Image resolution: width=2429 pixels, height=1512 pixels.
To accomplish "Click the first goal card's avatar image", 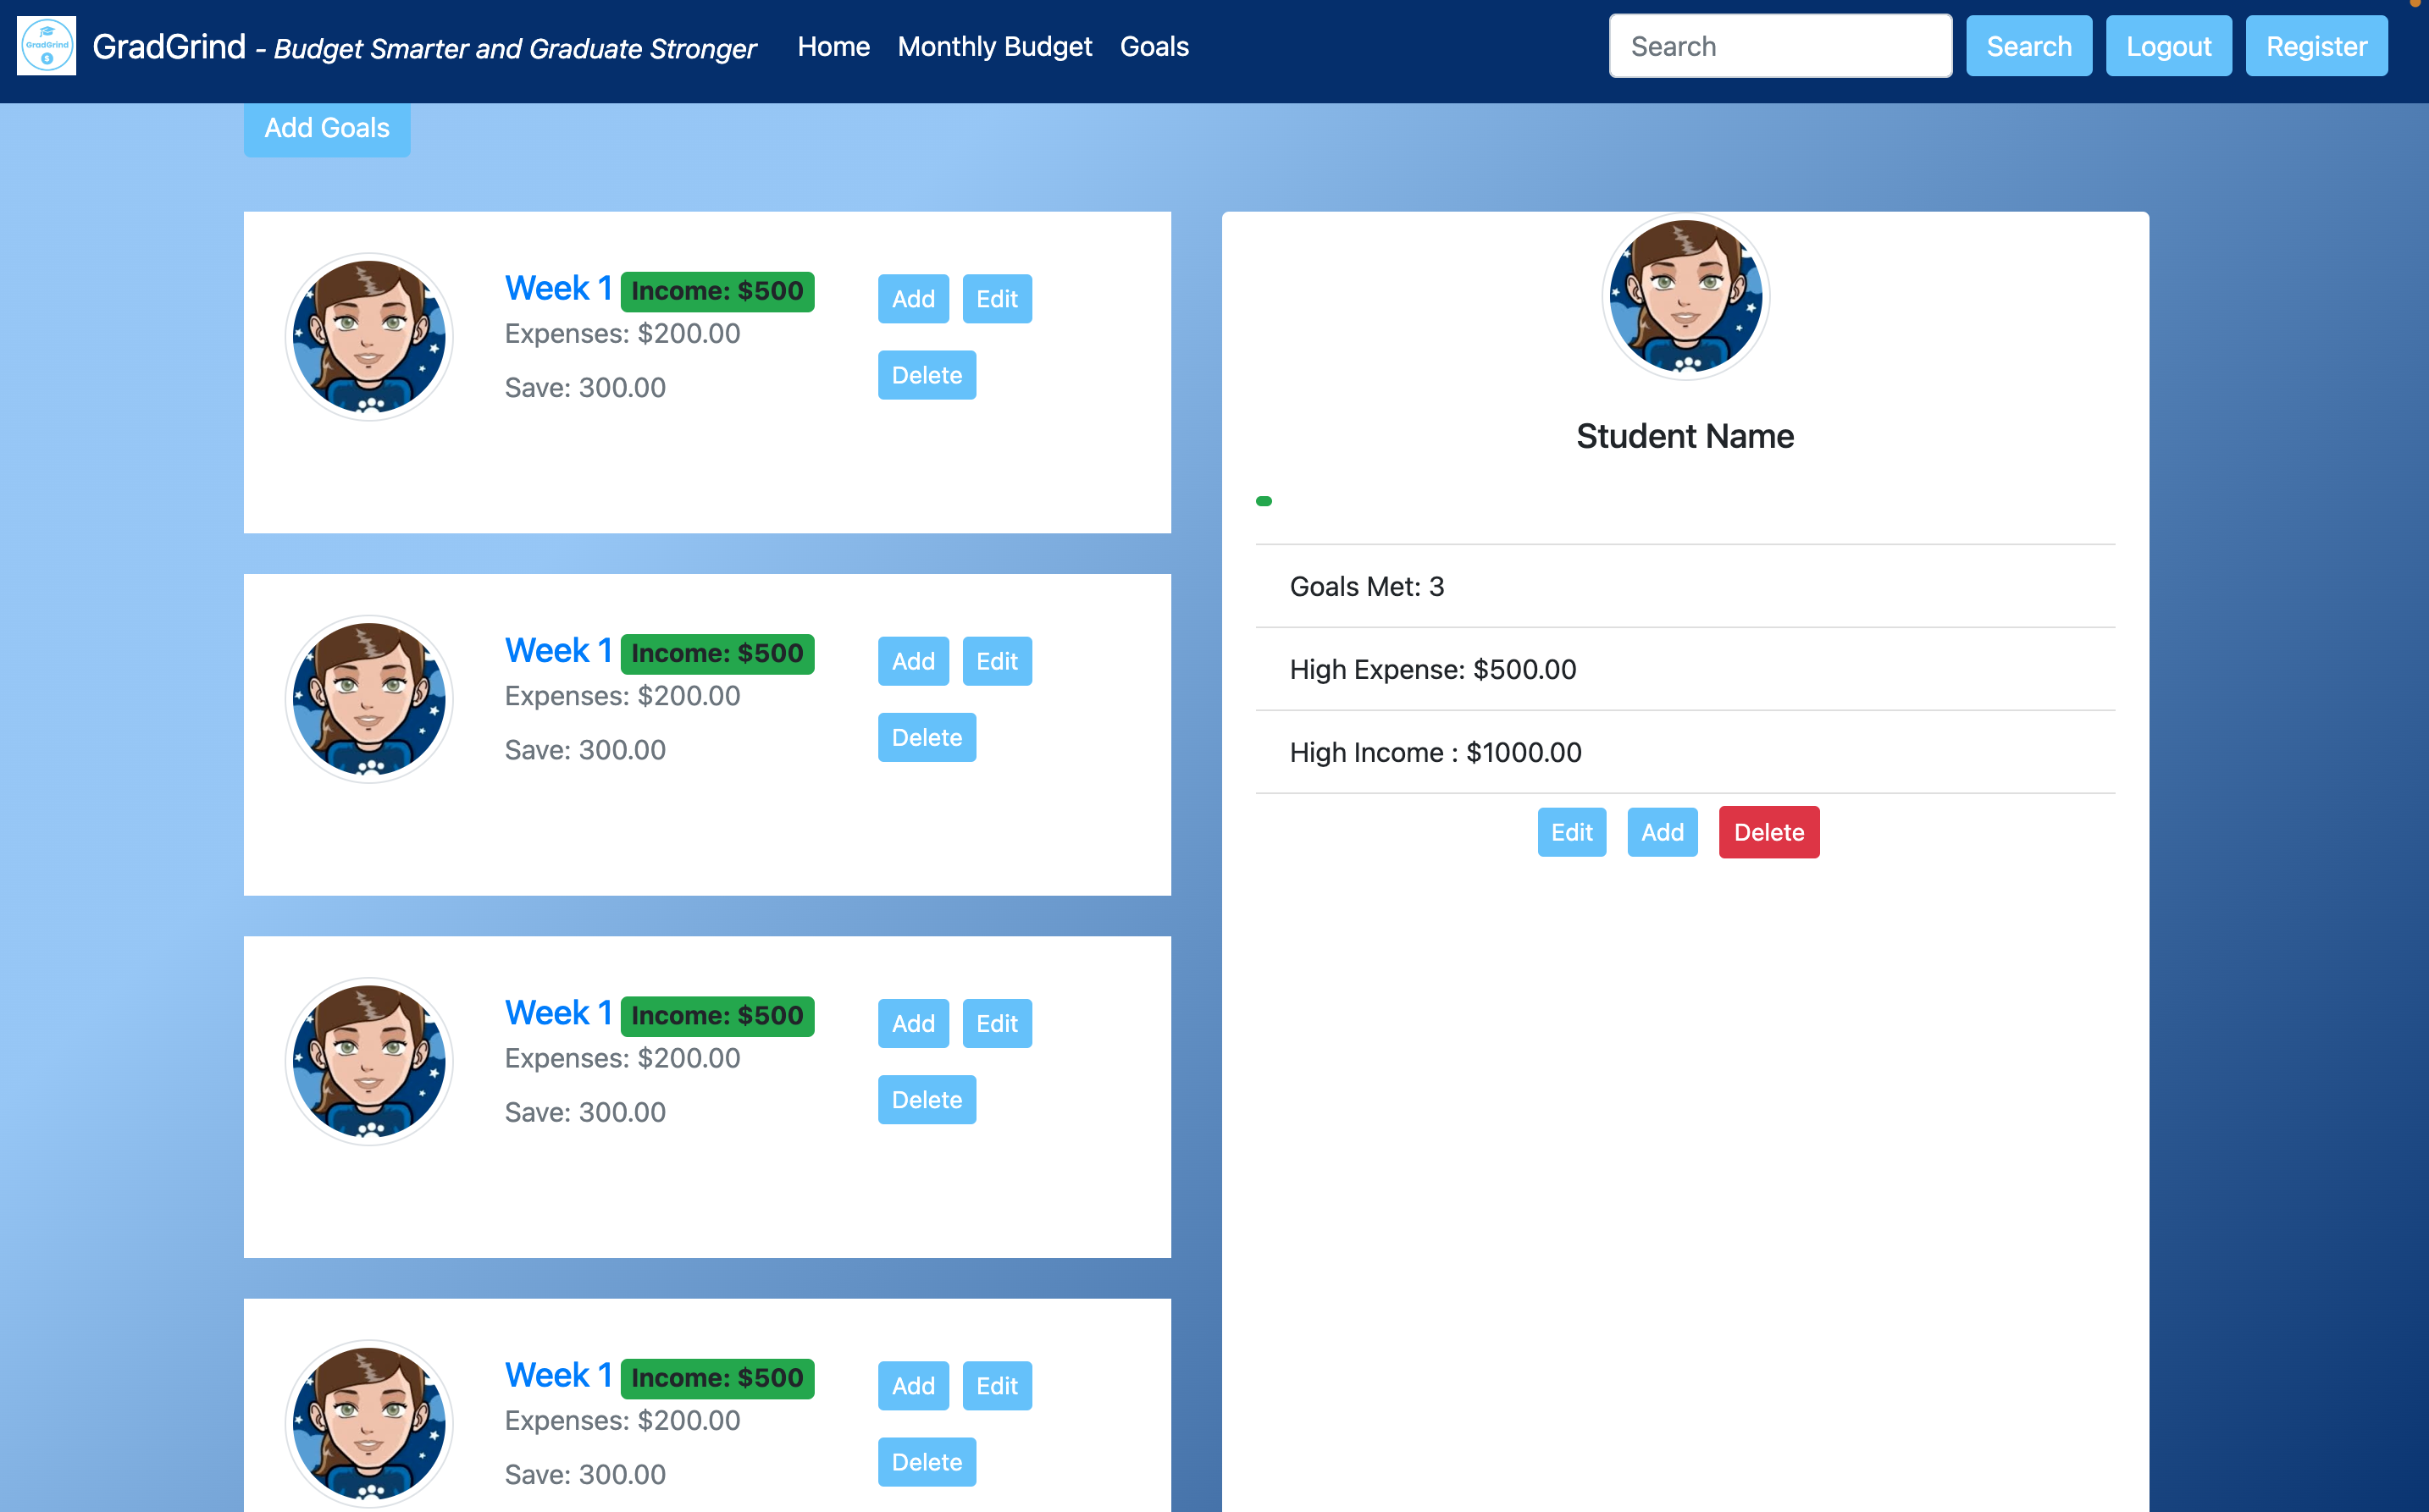I will point(369,337).
